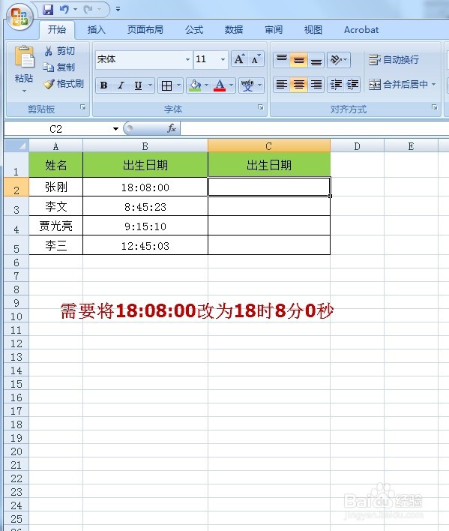Click the insert function fx icon
The image size is (449, 531).
pos(172,129)
